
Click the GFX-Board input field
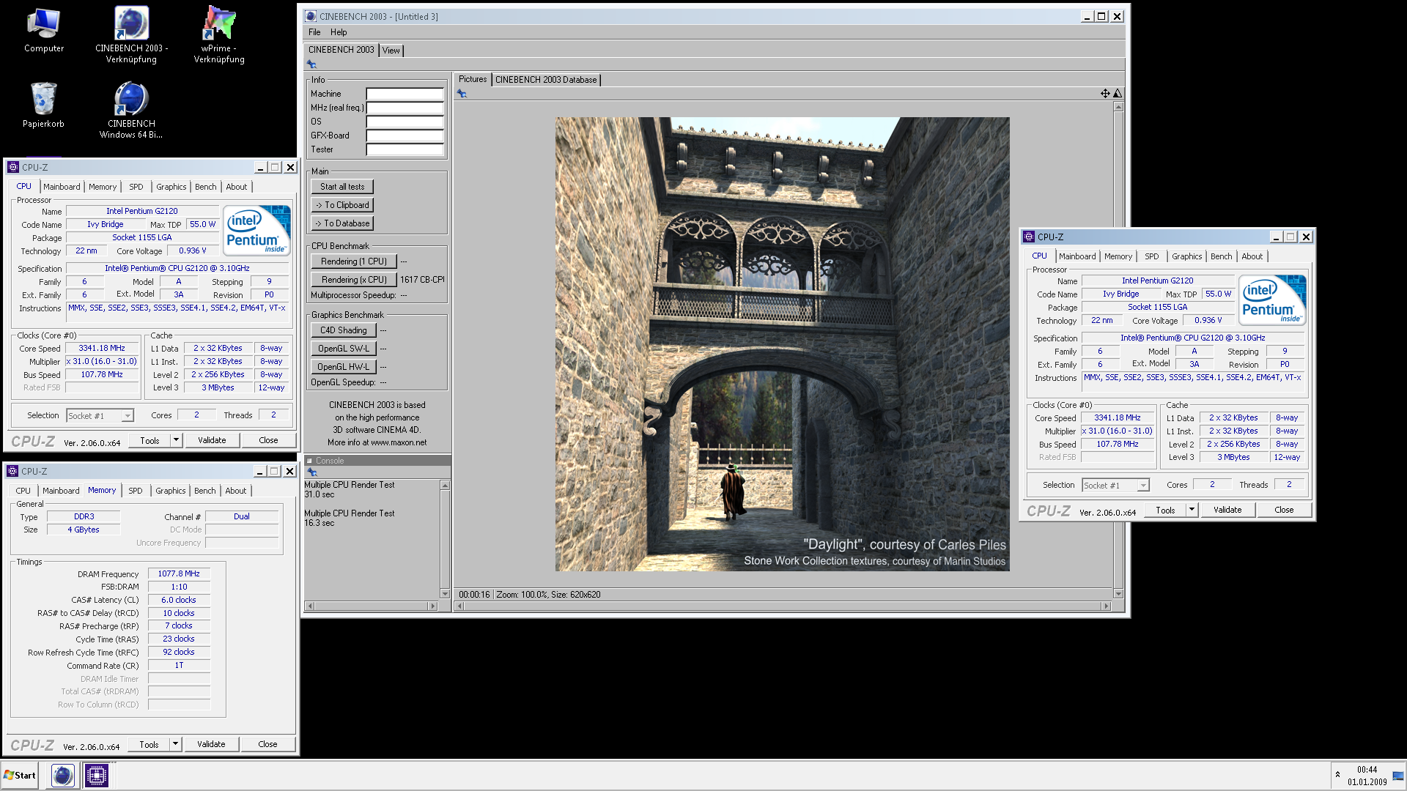point(405,135)
